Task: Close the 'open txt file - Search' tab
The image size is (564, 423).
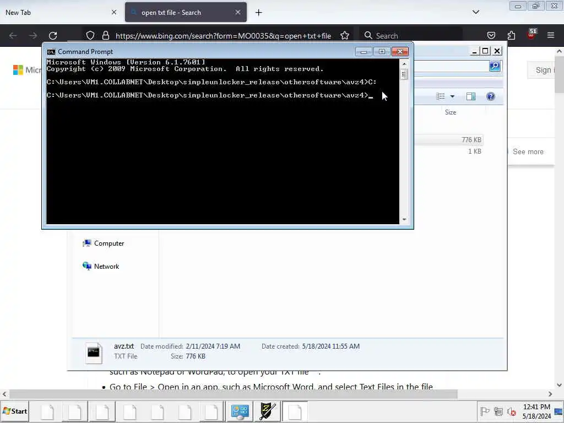Action: click(x=238, y=12)
